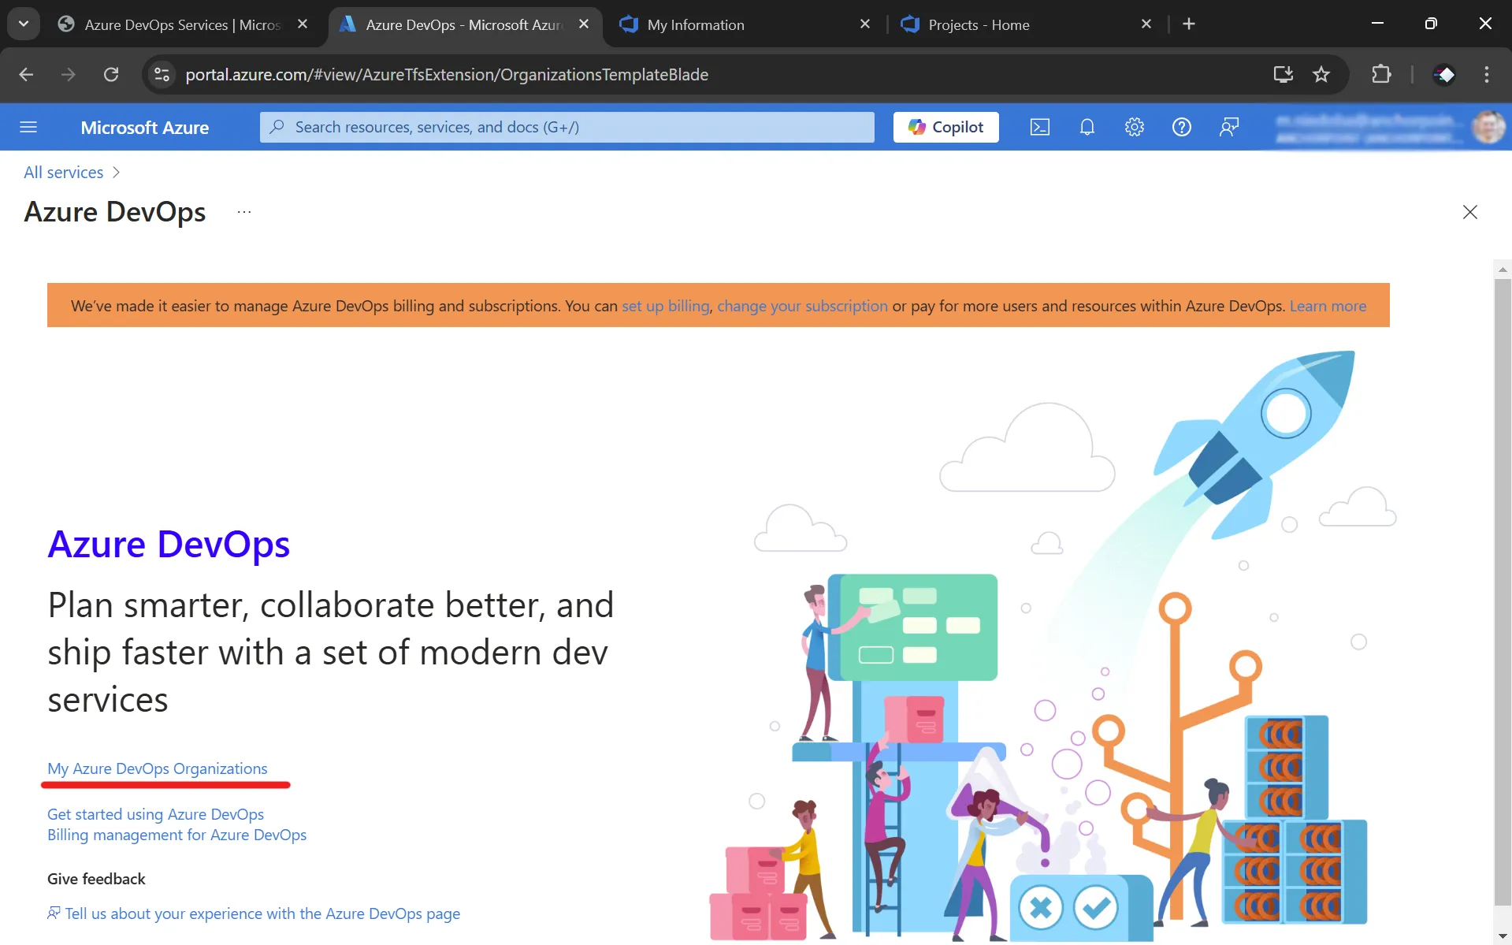Click Billing management for Azure DevOps
1512x945 pixels.
(176, 835)
